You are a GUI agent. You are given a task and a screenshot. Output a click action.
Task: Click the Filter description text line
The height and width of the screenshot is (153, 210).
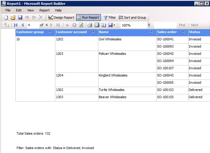[x=55, y=148]
